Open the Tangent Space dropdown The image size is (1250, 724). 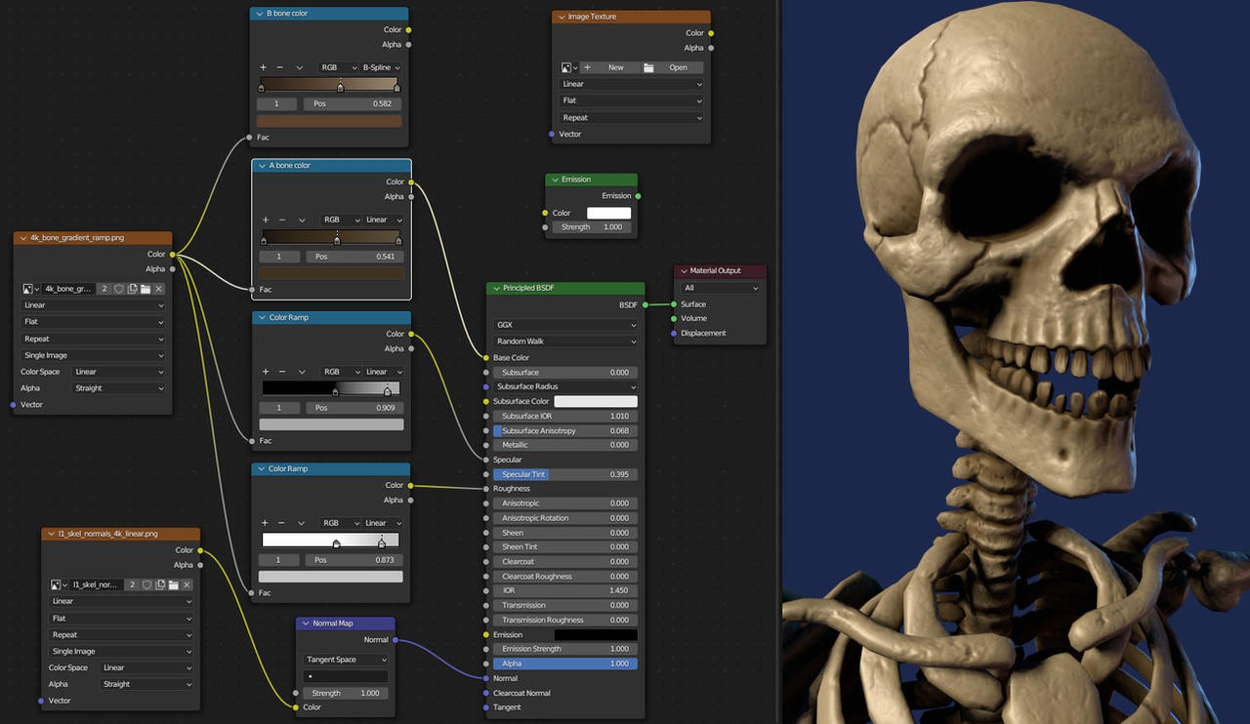coord(346,660)
